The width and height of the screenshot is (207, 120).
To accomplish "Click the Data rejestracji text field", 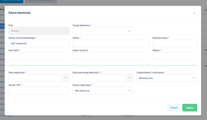I will coord(36,78).
